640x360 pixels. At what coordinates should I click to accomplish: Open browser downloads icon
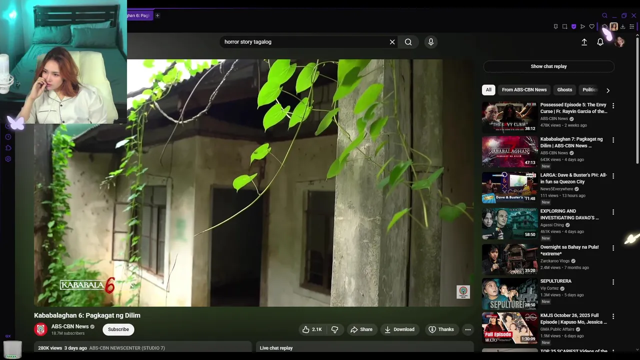(622, 26)
